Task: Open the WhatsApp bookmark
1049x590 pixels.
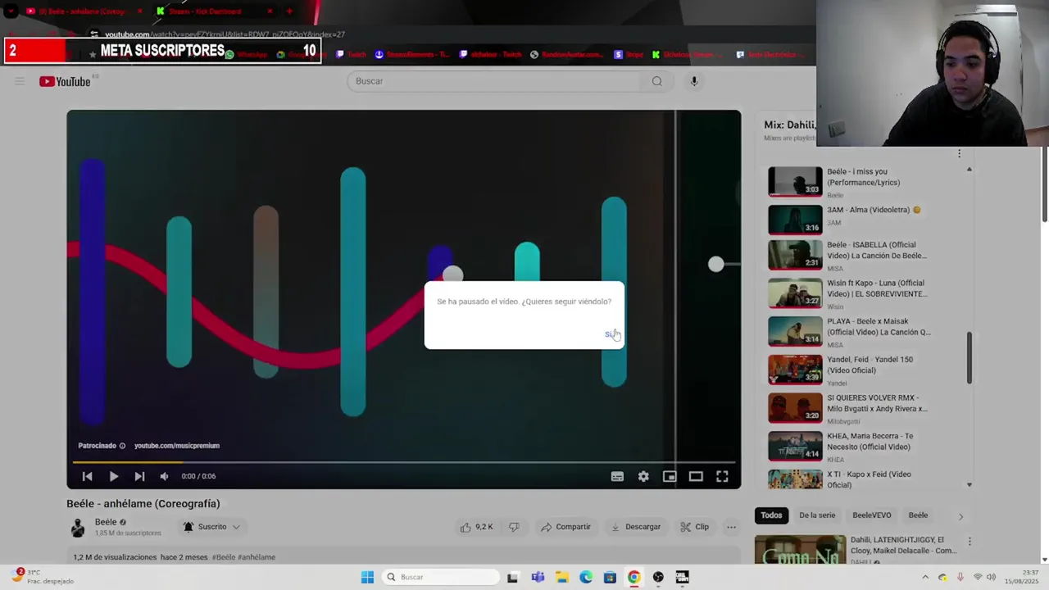Action: 247,54
